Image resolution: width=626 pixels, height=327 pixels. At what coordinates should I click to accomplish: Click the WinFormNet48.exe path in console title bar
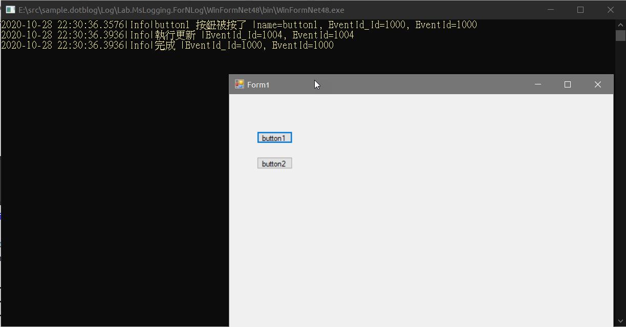[179, 10]
